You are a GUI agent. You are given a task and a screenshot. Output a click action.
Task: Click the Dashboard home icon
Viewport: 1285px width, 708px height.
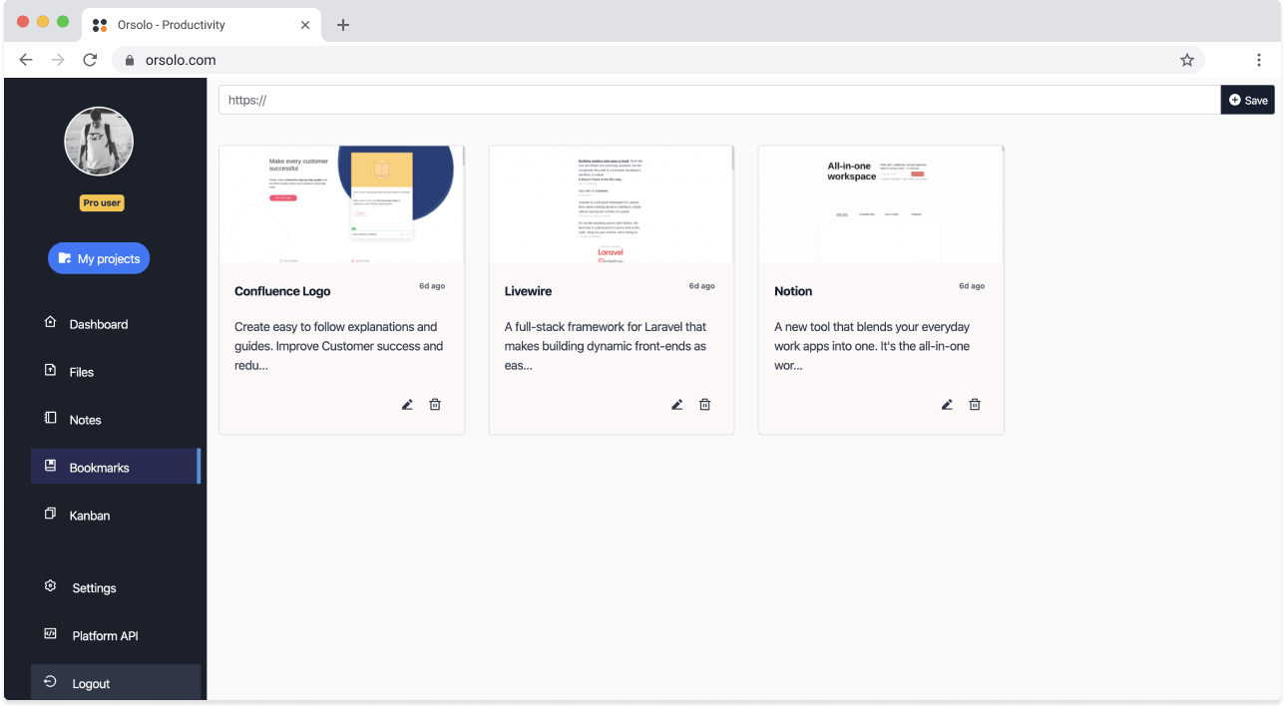pyautogui.click(x=50, y=322)
